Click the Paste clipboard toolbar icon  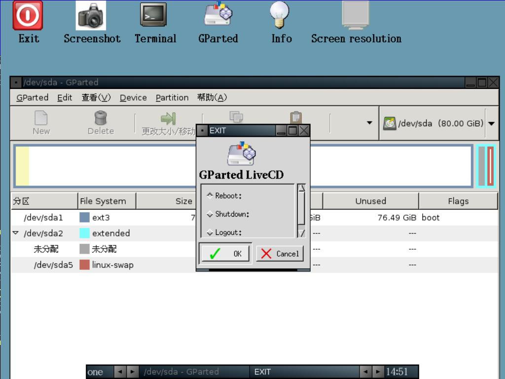click(296, 117)
